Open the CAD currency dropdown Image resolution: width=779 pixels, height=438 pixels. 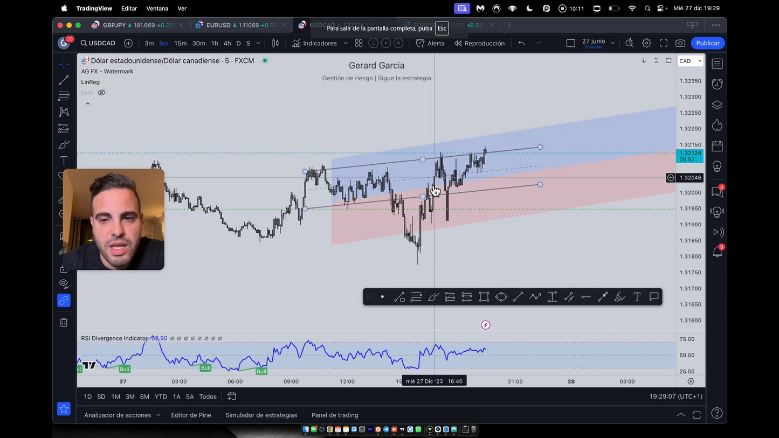[691, 61]
